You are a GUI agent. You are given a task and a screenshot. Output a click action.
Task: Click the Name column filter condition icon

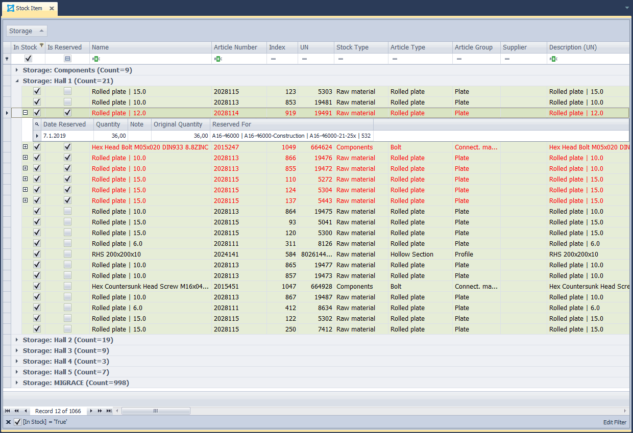pos(95,59)
